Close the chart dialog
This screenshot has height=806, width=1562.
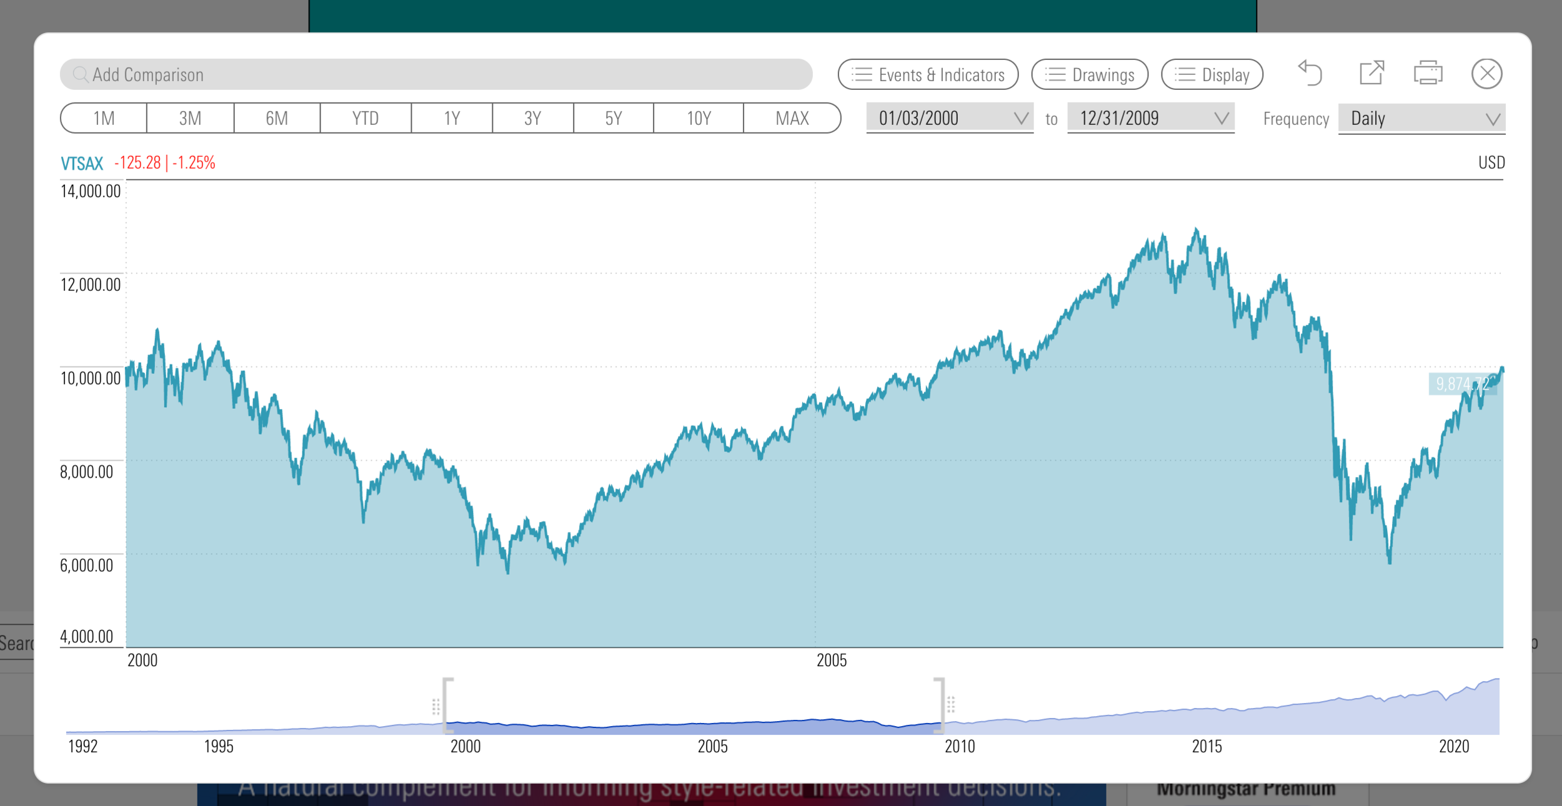click(x=1487, y=74)
